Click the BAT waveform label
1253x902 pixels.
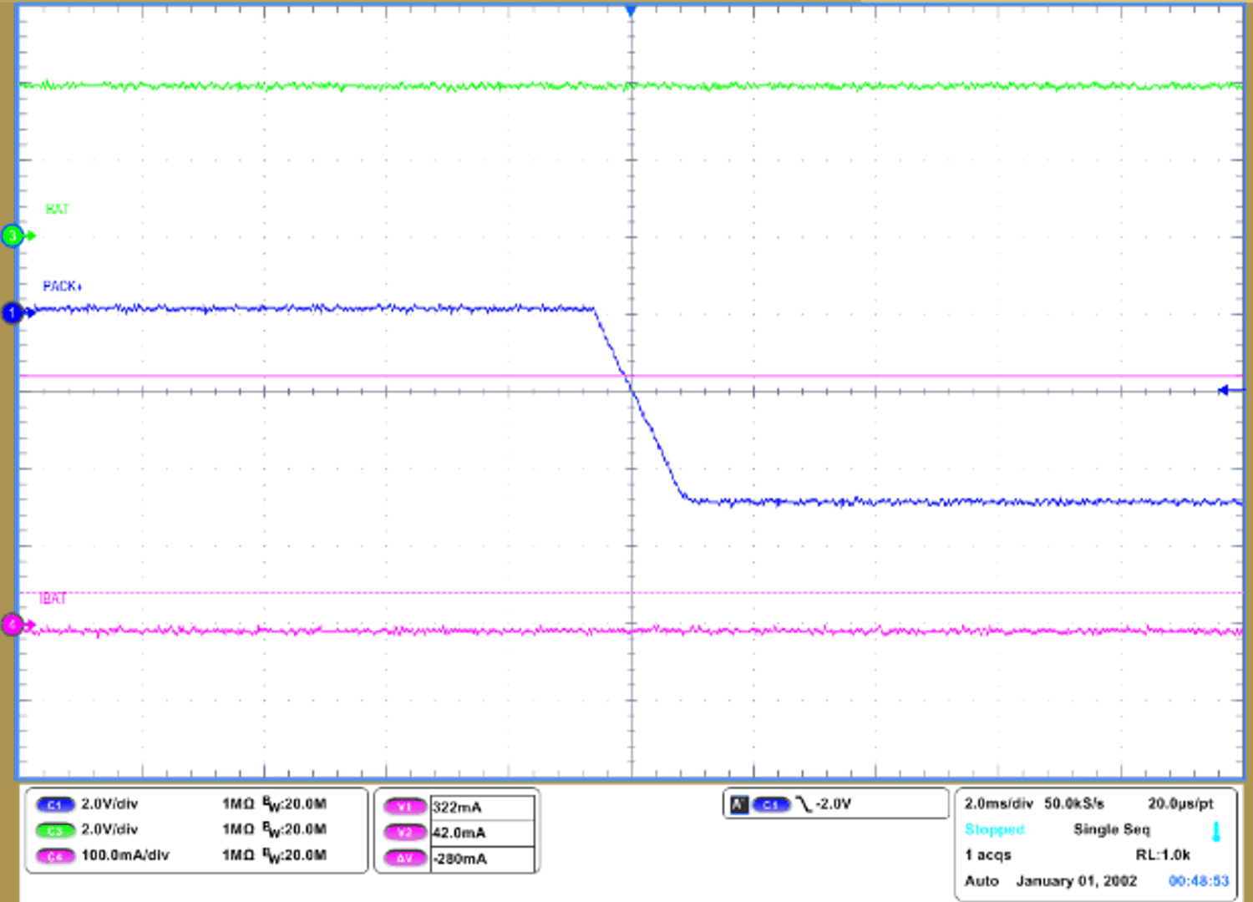pyautogui.click(x=57, y=209)
